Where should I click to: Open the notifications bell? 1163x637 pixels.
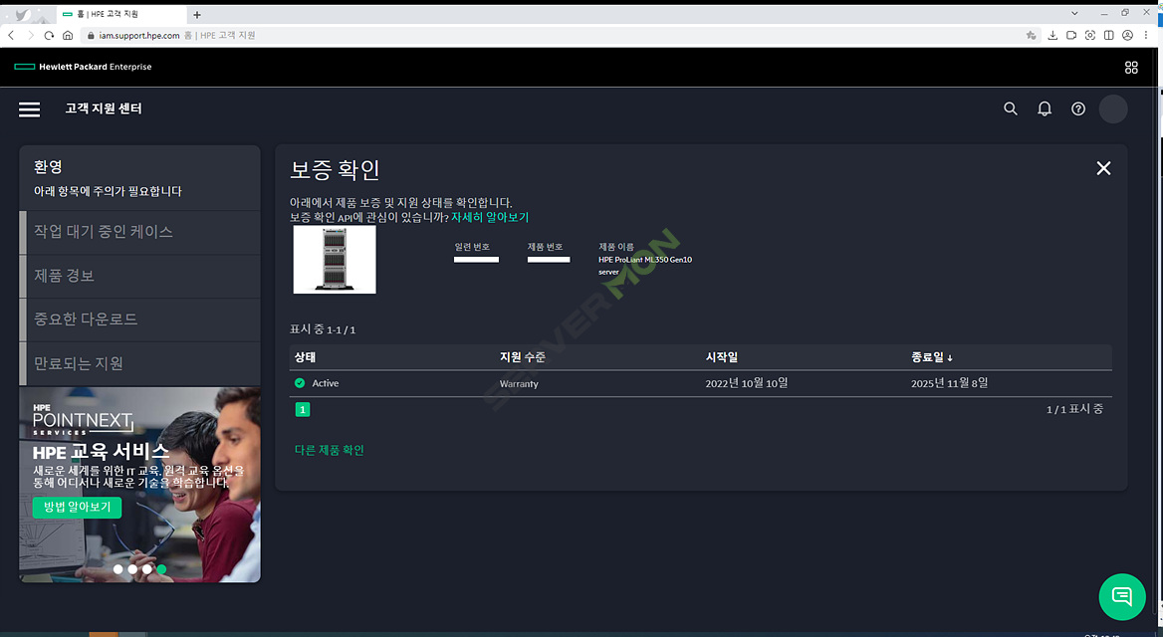(1045, 108)
